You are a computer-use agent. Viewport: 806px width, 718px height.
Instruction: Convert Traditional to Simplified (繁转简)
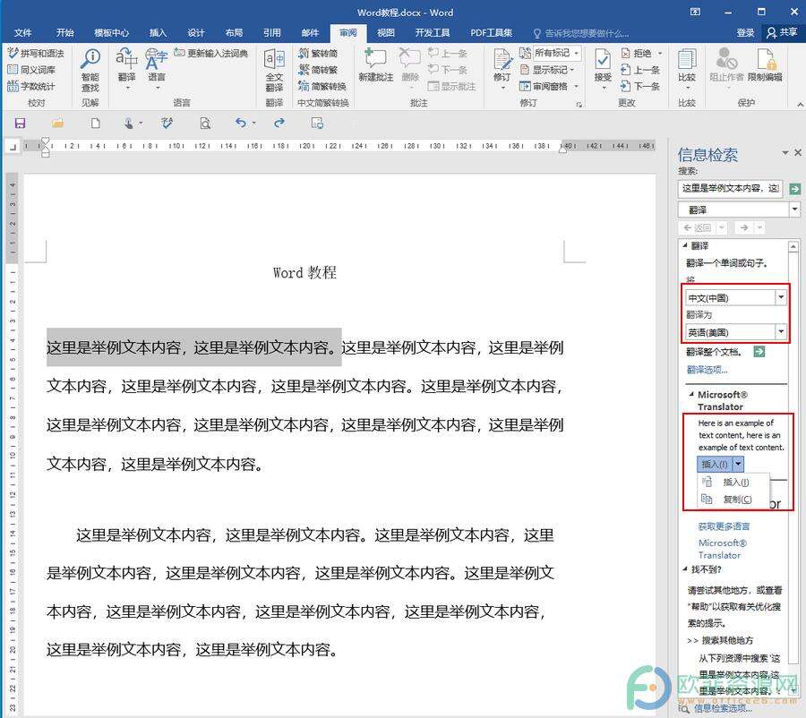coord(318,53)
